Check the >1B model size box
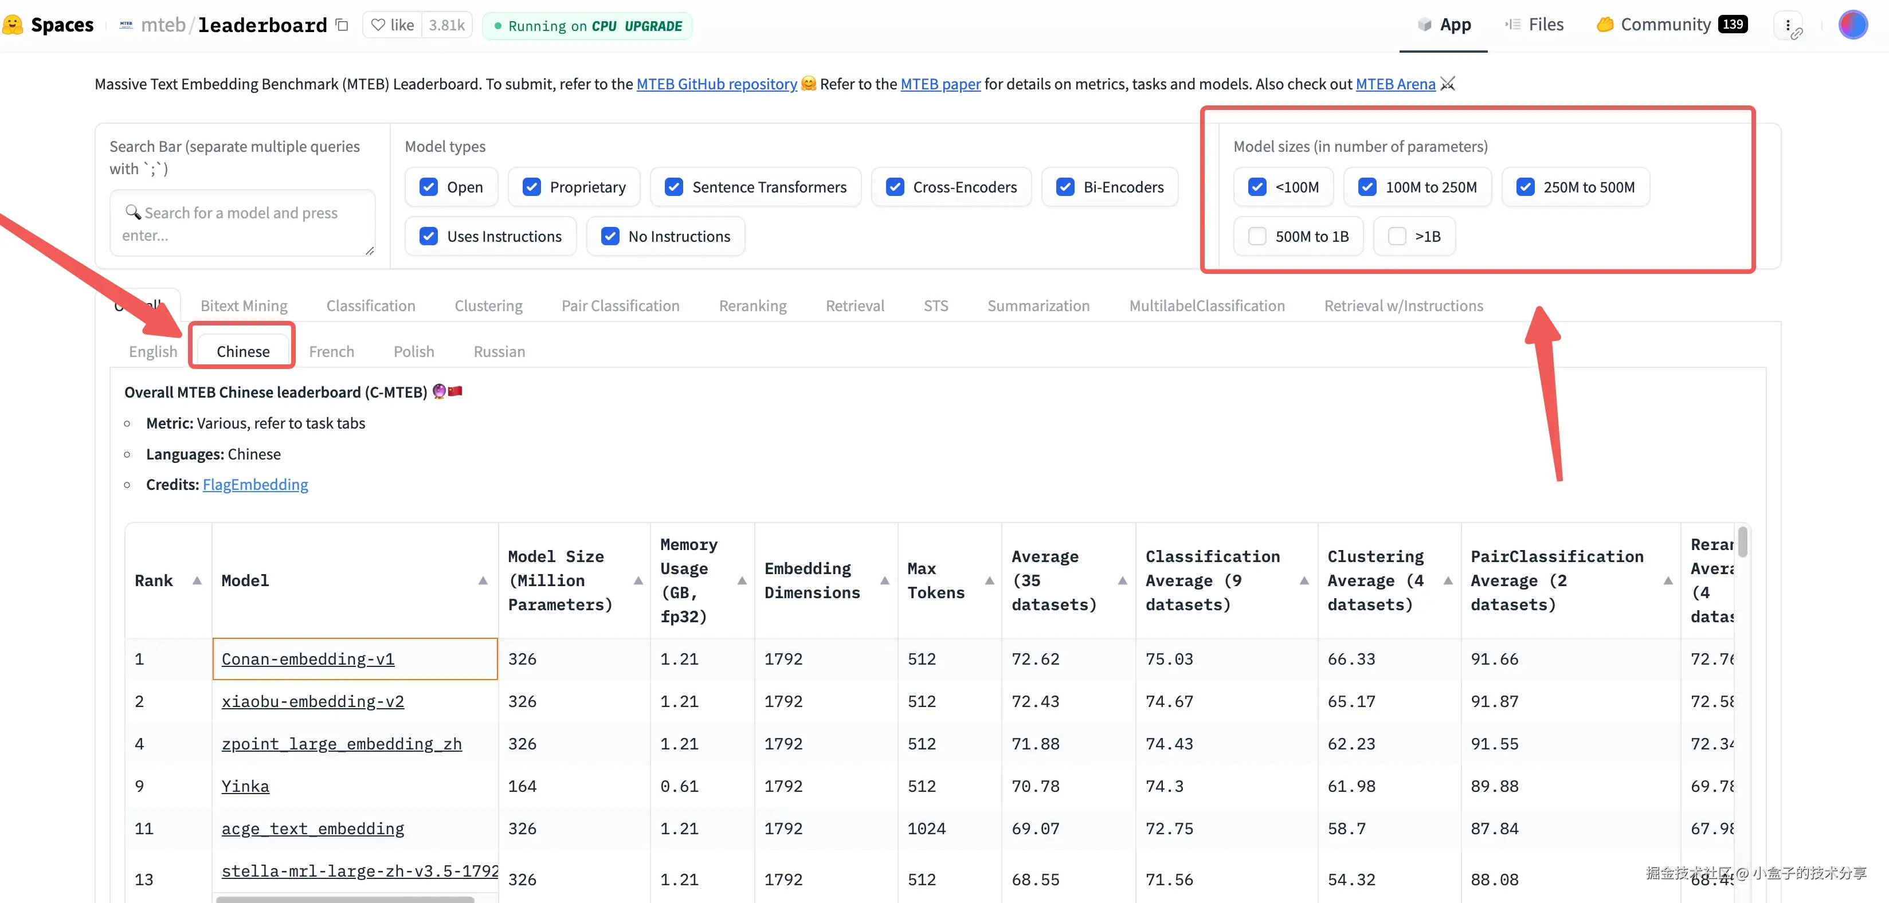Screen dimensions: 1889x903 1397,236
